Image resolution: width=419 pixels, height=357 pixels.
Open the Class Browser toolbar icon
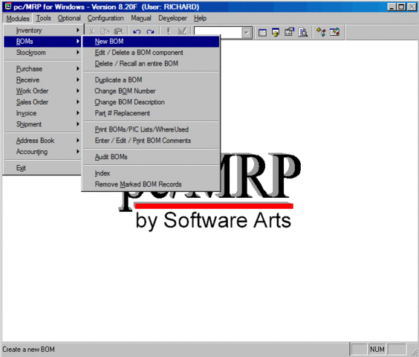point(321,32)
